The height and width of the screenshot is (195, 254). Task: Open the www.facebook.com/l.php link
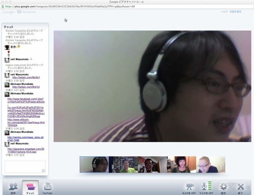click(26, 108)
